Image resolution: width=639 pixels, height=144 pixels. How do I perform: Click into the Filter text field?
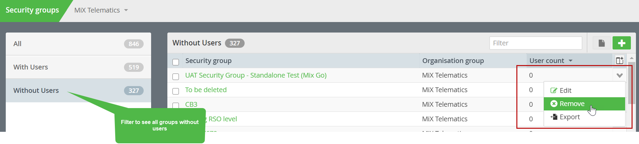tap(536, 43)
